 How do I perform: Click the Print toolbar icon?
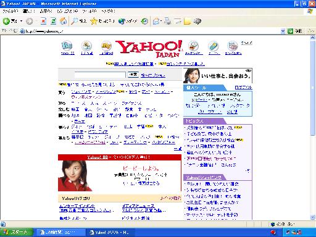[168, 21]
